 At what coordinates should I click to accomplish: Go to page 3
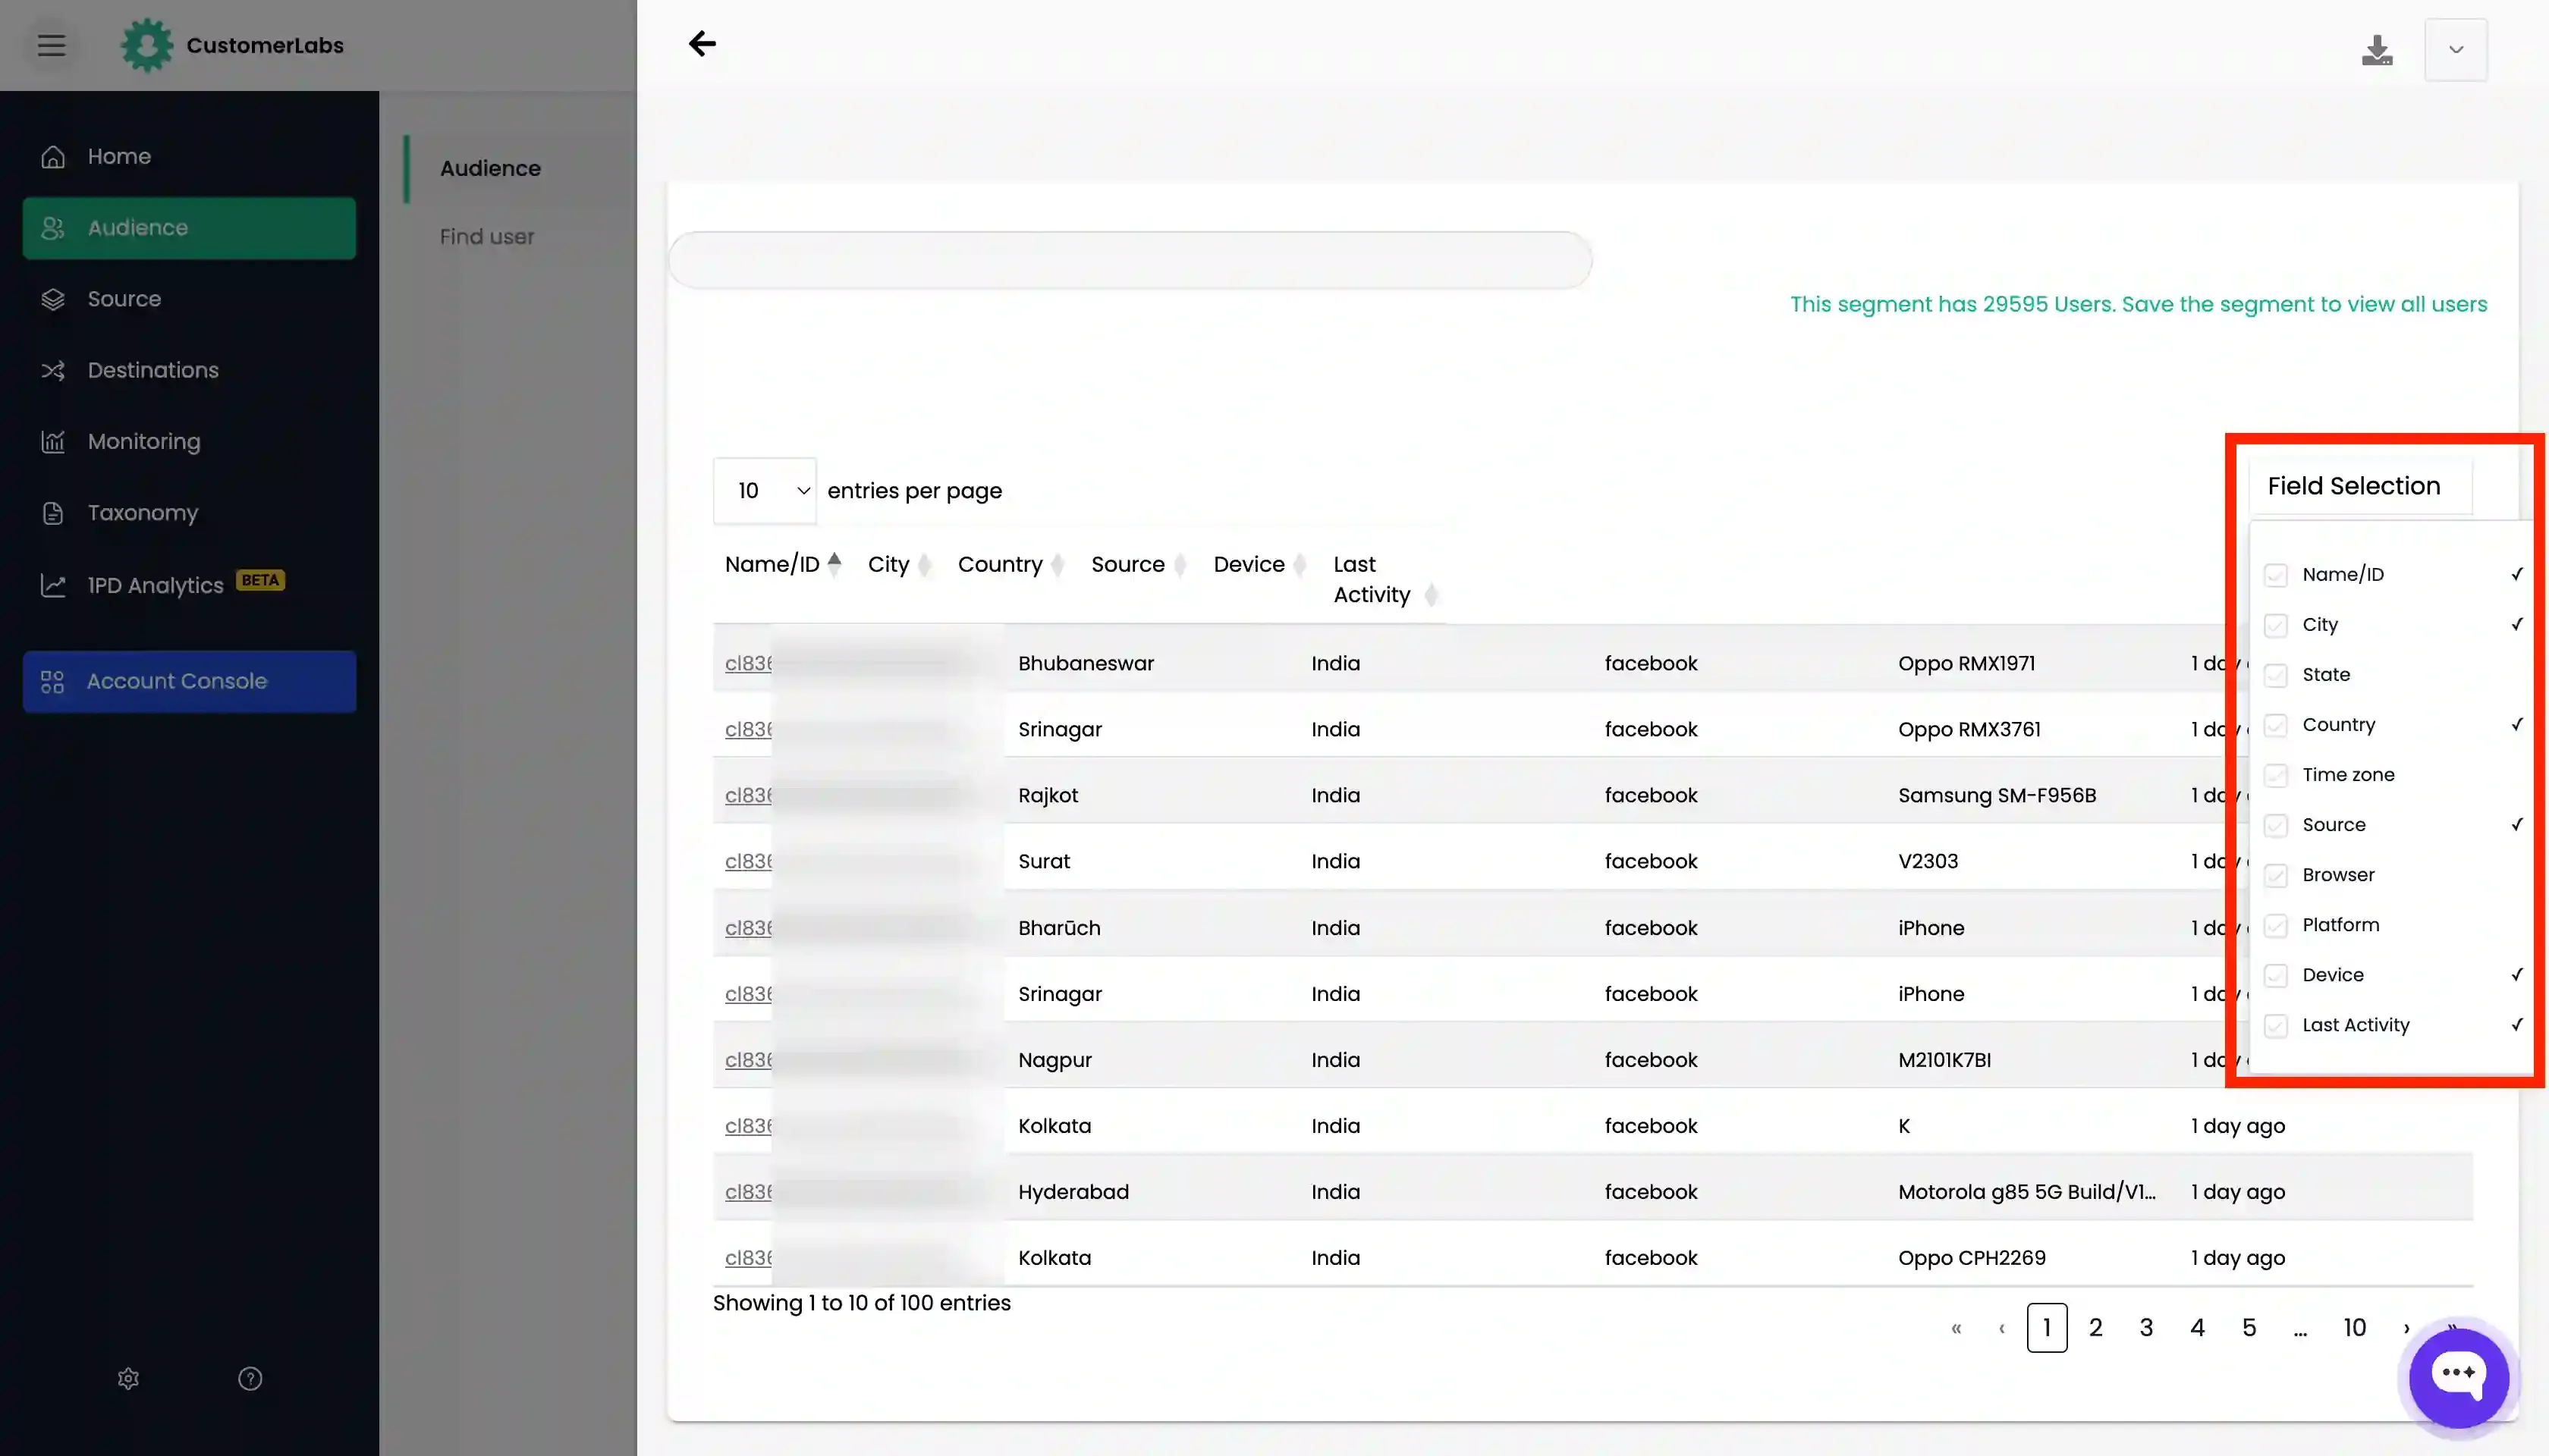(x=2146, y=1328)
